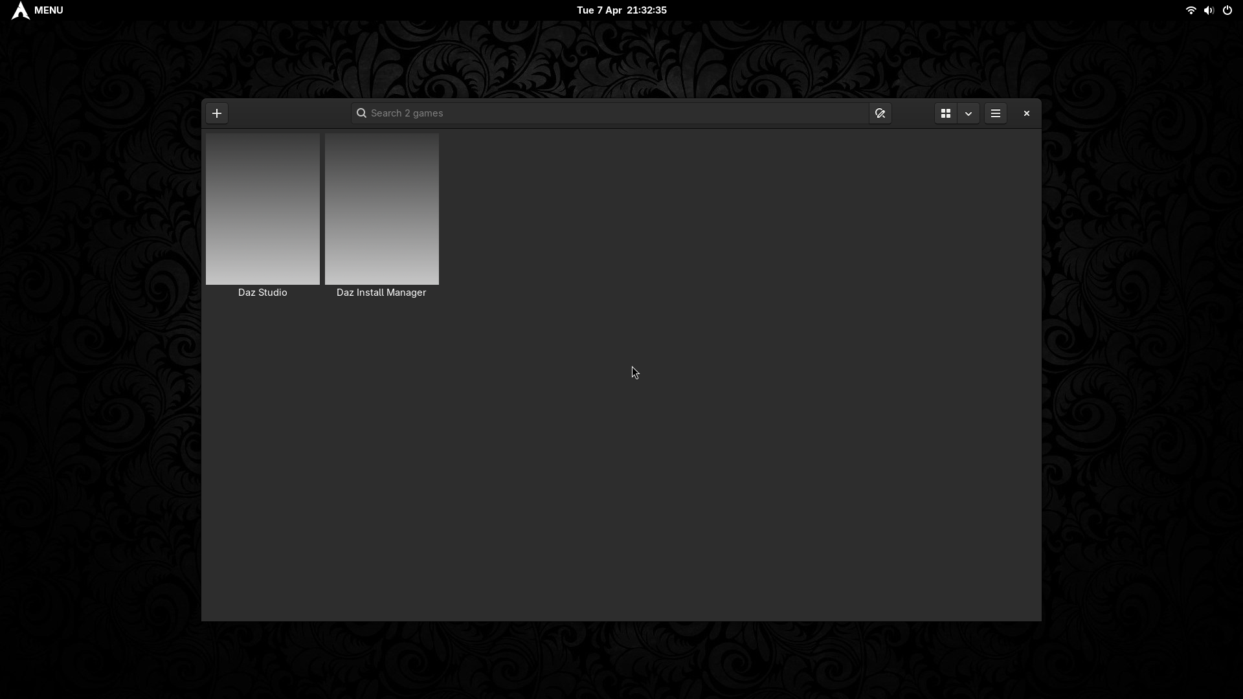Image resolution: width=1243 pixels, height=699 pixels.
Task: Select the Daz Install Manager cover thumbnail
Action: point(381,208)
